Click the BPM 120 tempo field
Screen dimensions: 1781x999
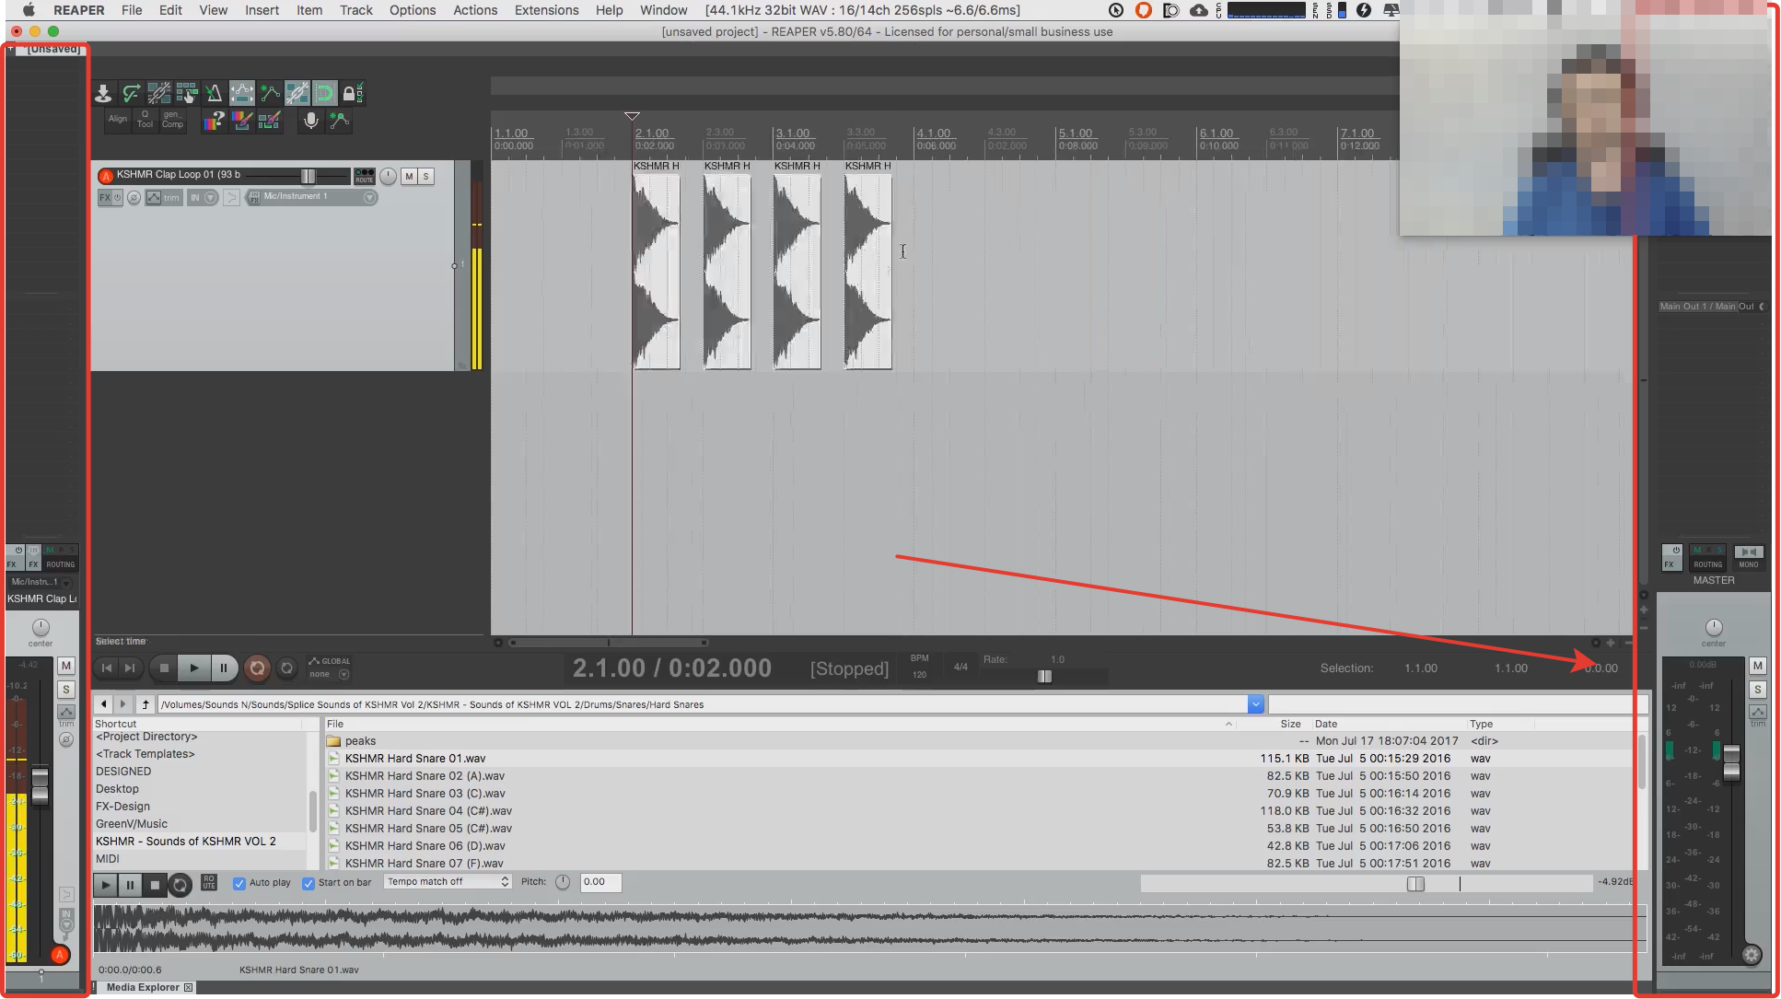coord(919,674)
